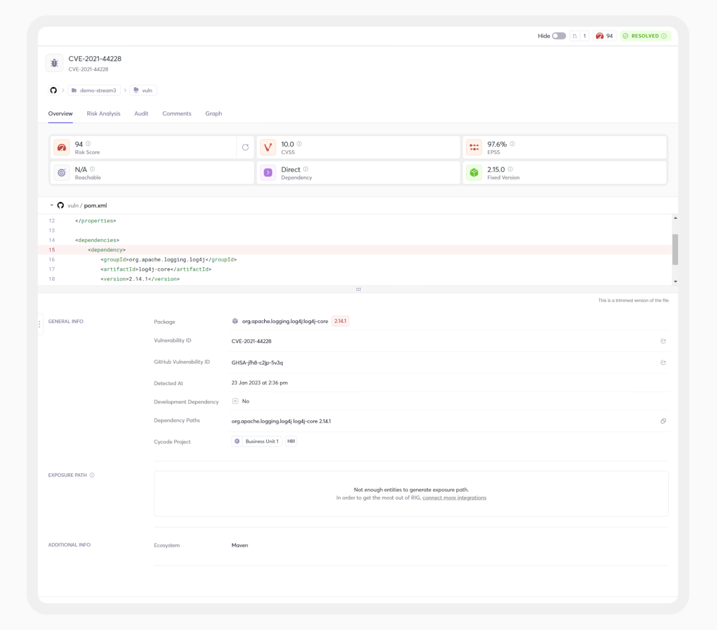Image resolution: width=717 pixels, height=630 pixels.
Task: Click the bug vulnerability icon beside CVE-2021-44228
Action: coord(54,62)
